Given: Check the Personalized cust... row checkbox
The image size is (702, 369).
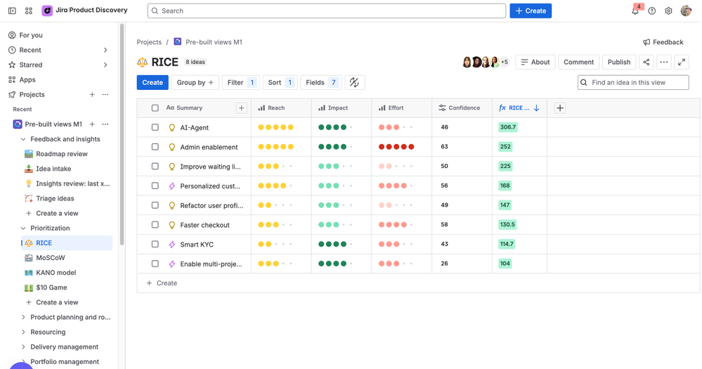Looking at the screenshot, I should pyautogui.click(x=155, y=186).
